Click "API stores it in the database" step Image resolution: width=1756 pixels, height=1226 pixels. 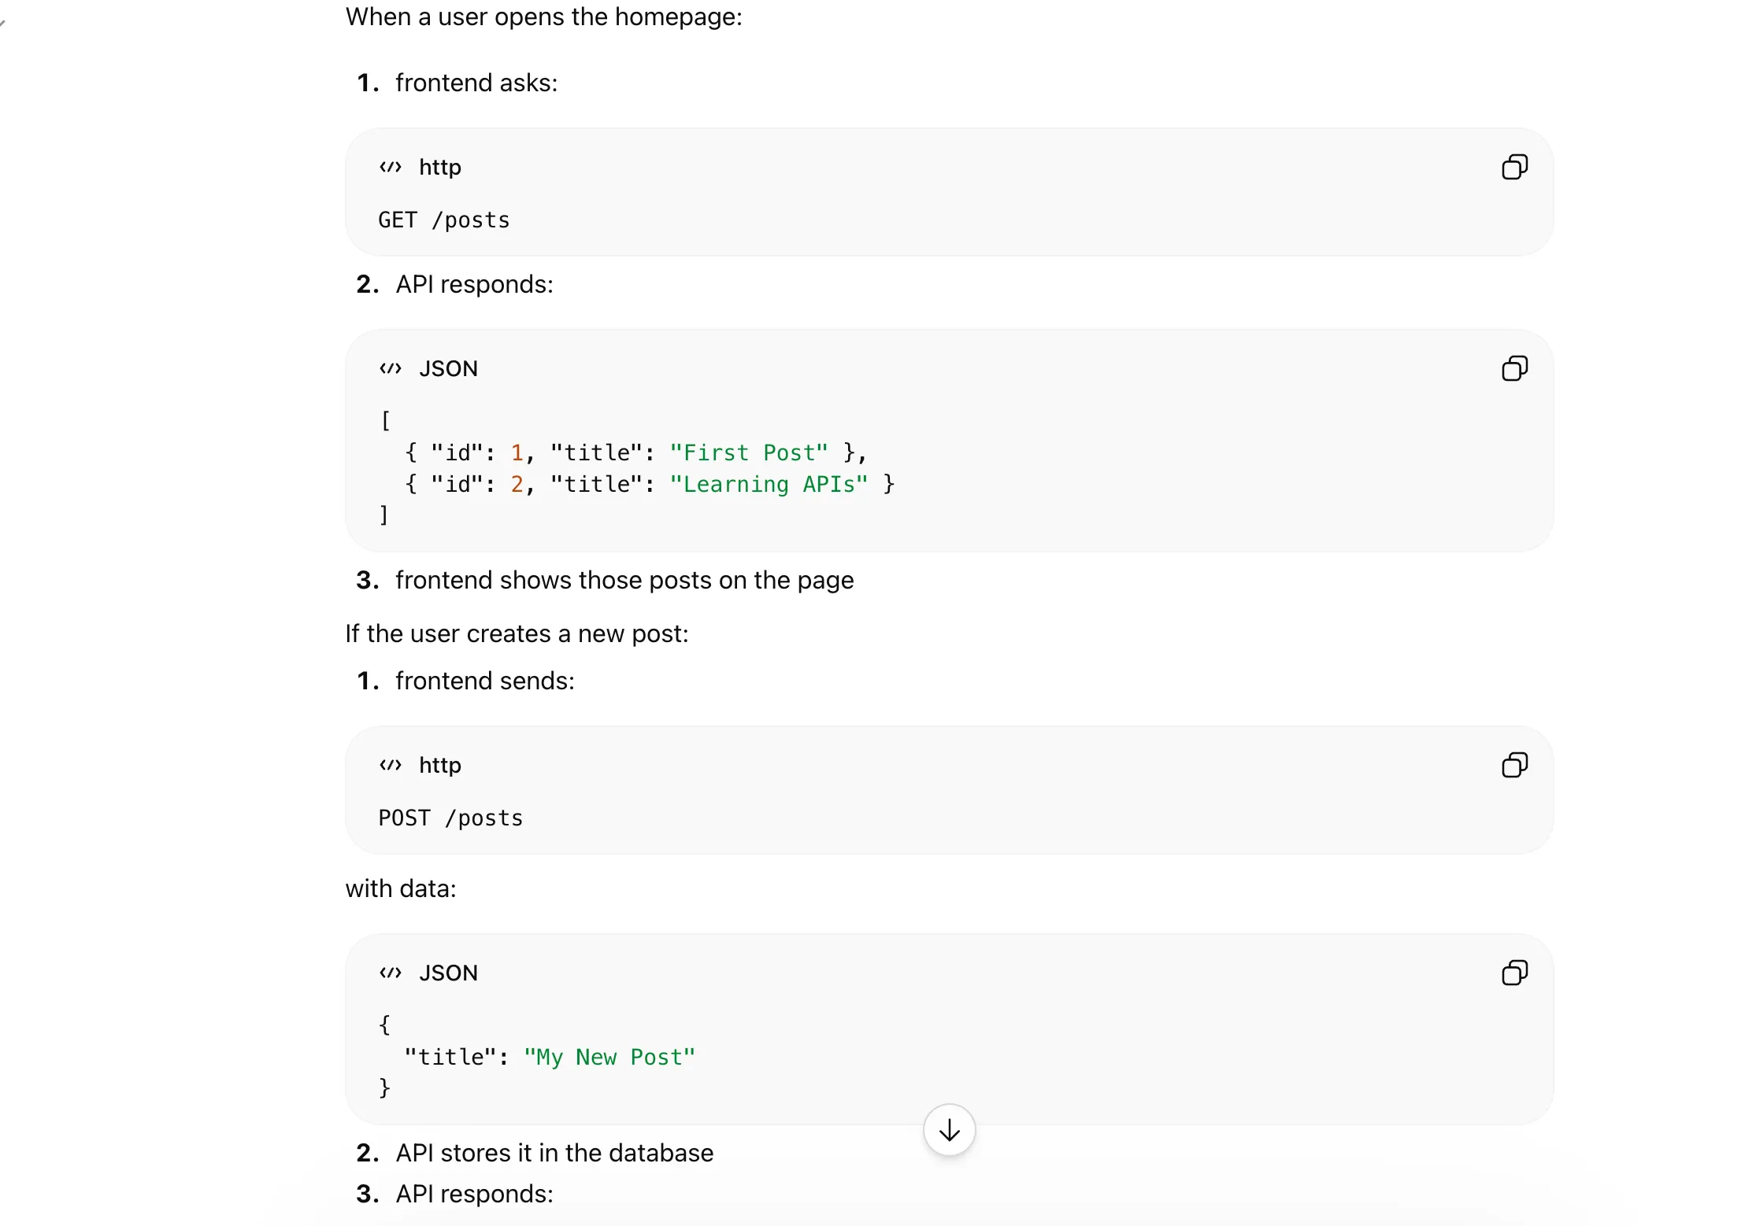(554, 1153)
